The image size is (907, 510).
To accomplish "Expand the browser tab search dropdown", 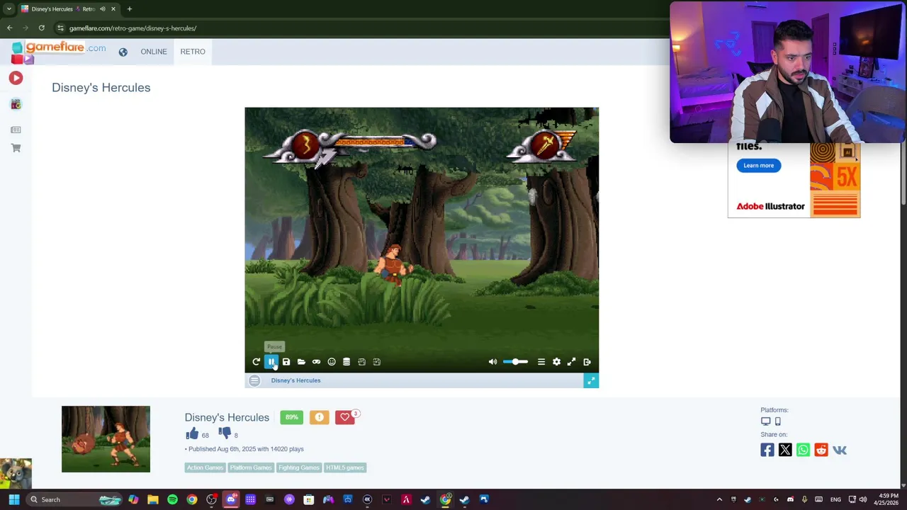I will (x=9, y=9).
